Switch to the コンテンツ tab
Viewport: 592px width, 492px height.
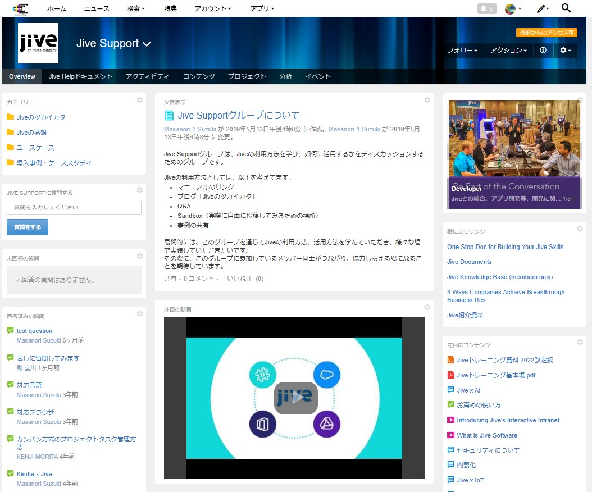[199, 76]
